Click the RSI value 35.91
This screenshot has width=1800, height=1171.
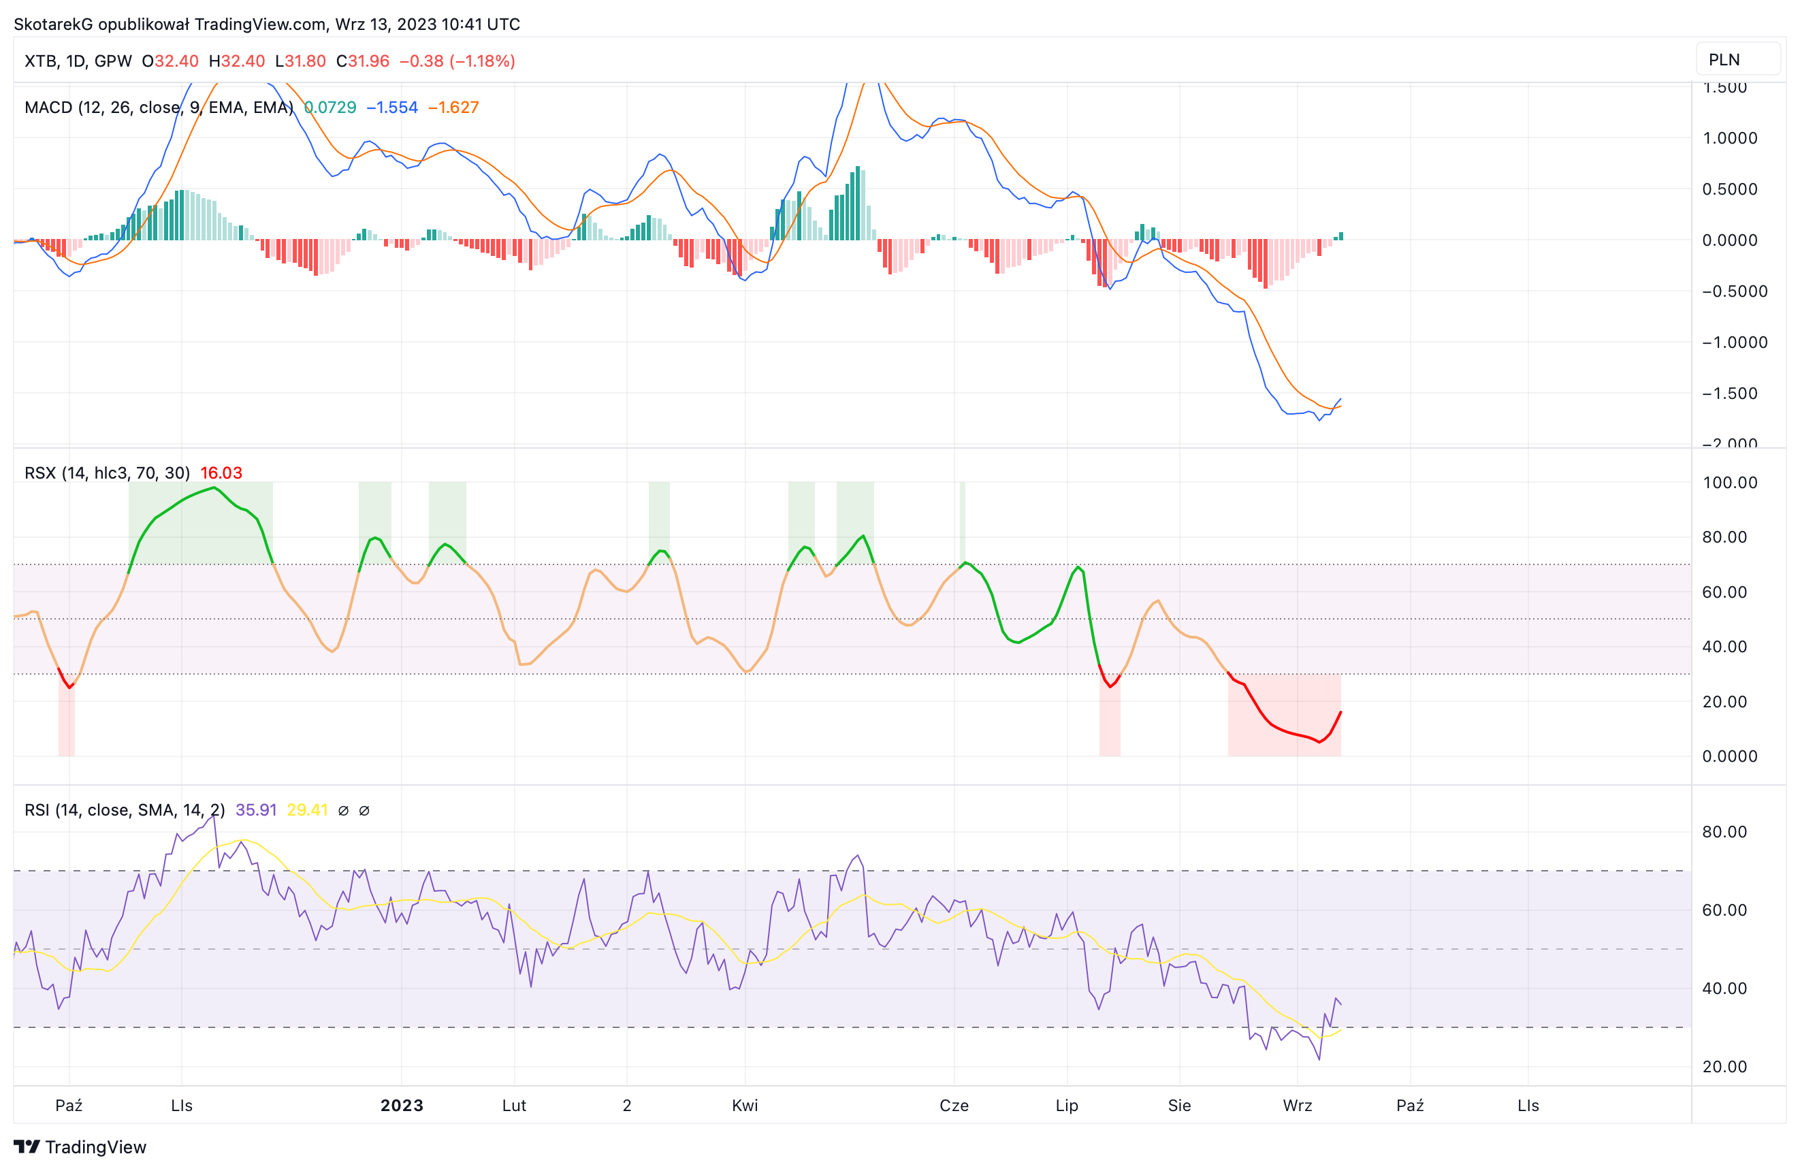(x=255, y=810)
